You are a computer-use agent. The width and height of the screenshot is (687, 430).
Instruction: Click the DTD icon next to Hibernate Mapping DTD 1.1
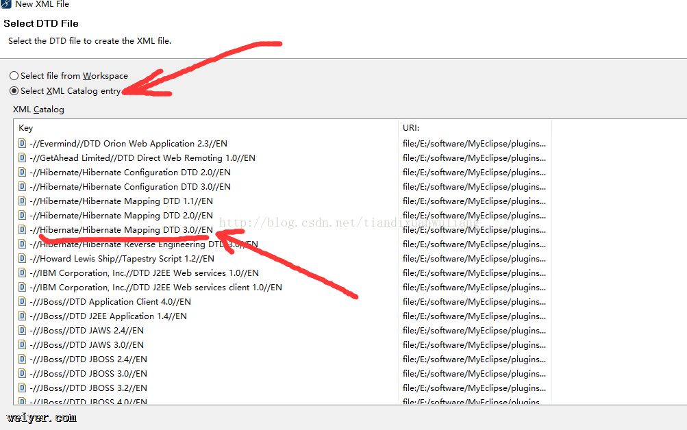pyautogui.click(x=23, y=201)
